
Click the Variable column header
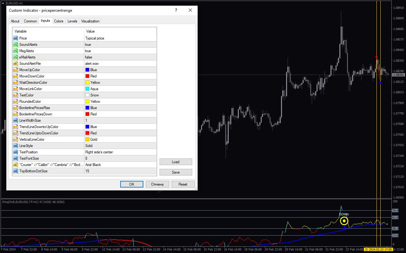48,31
